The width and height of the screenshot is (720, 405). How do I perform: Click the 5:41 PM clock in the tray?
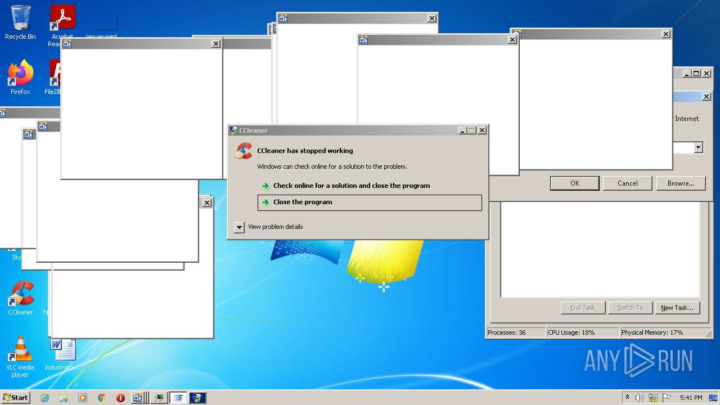point(691,398)
